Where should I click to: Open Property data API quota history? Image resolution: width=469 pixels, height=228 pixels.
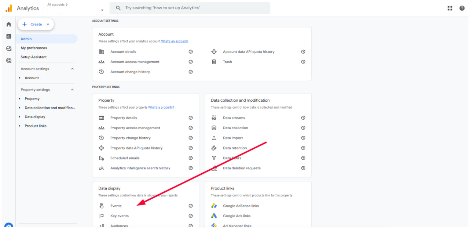point(136,148)
